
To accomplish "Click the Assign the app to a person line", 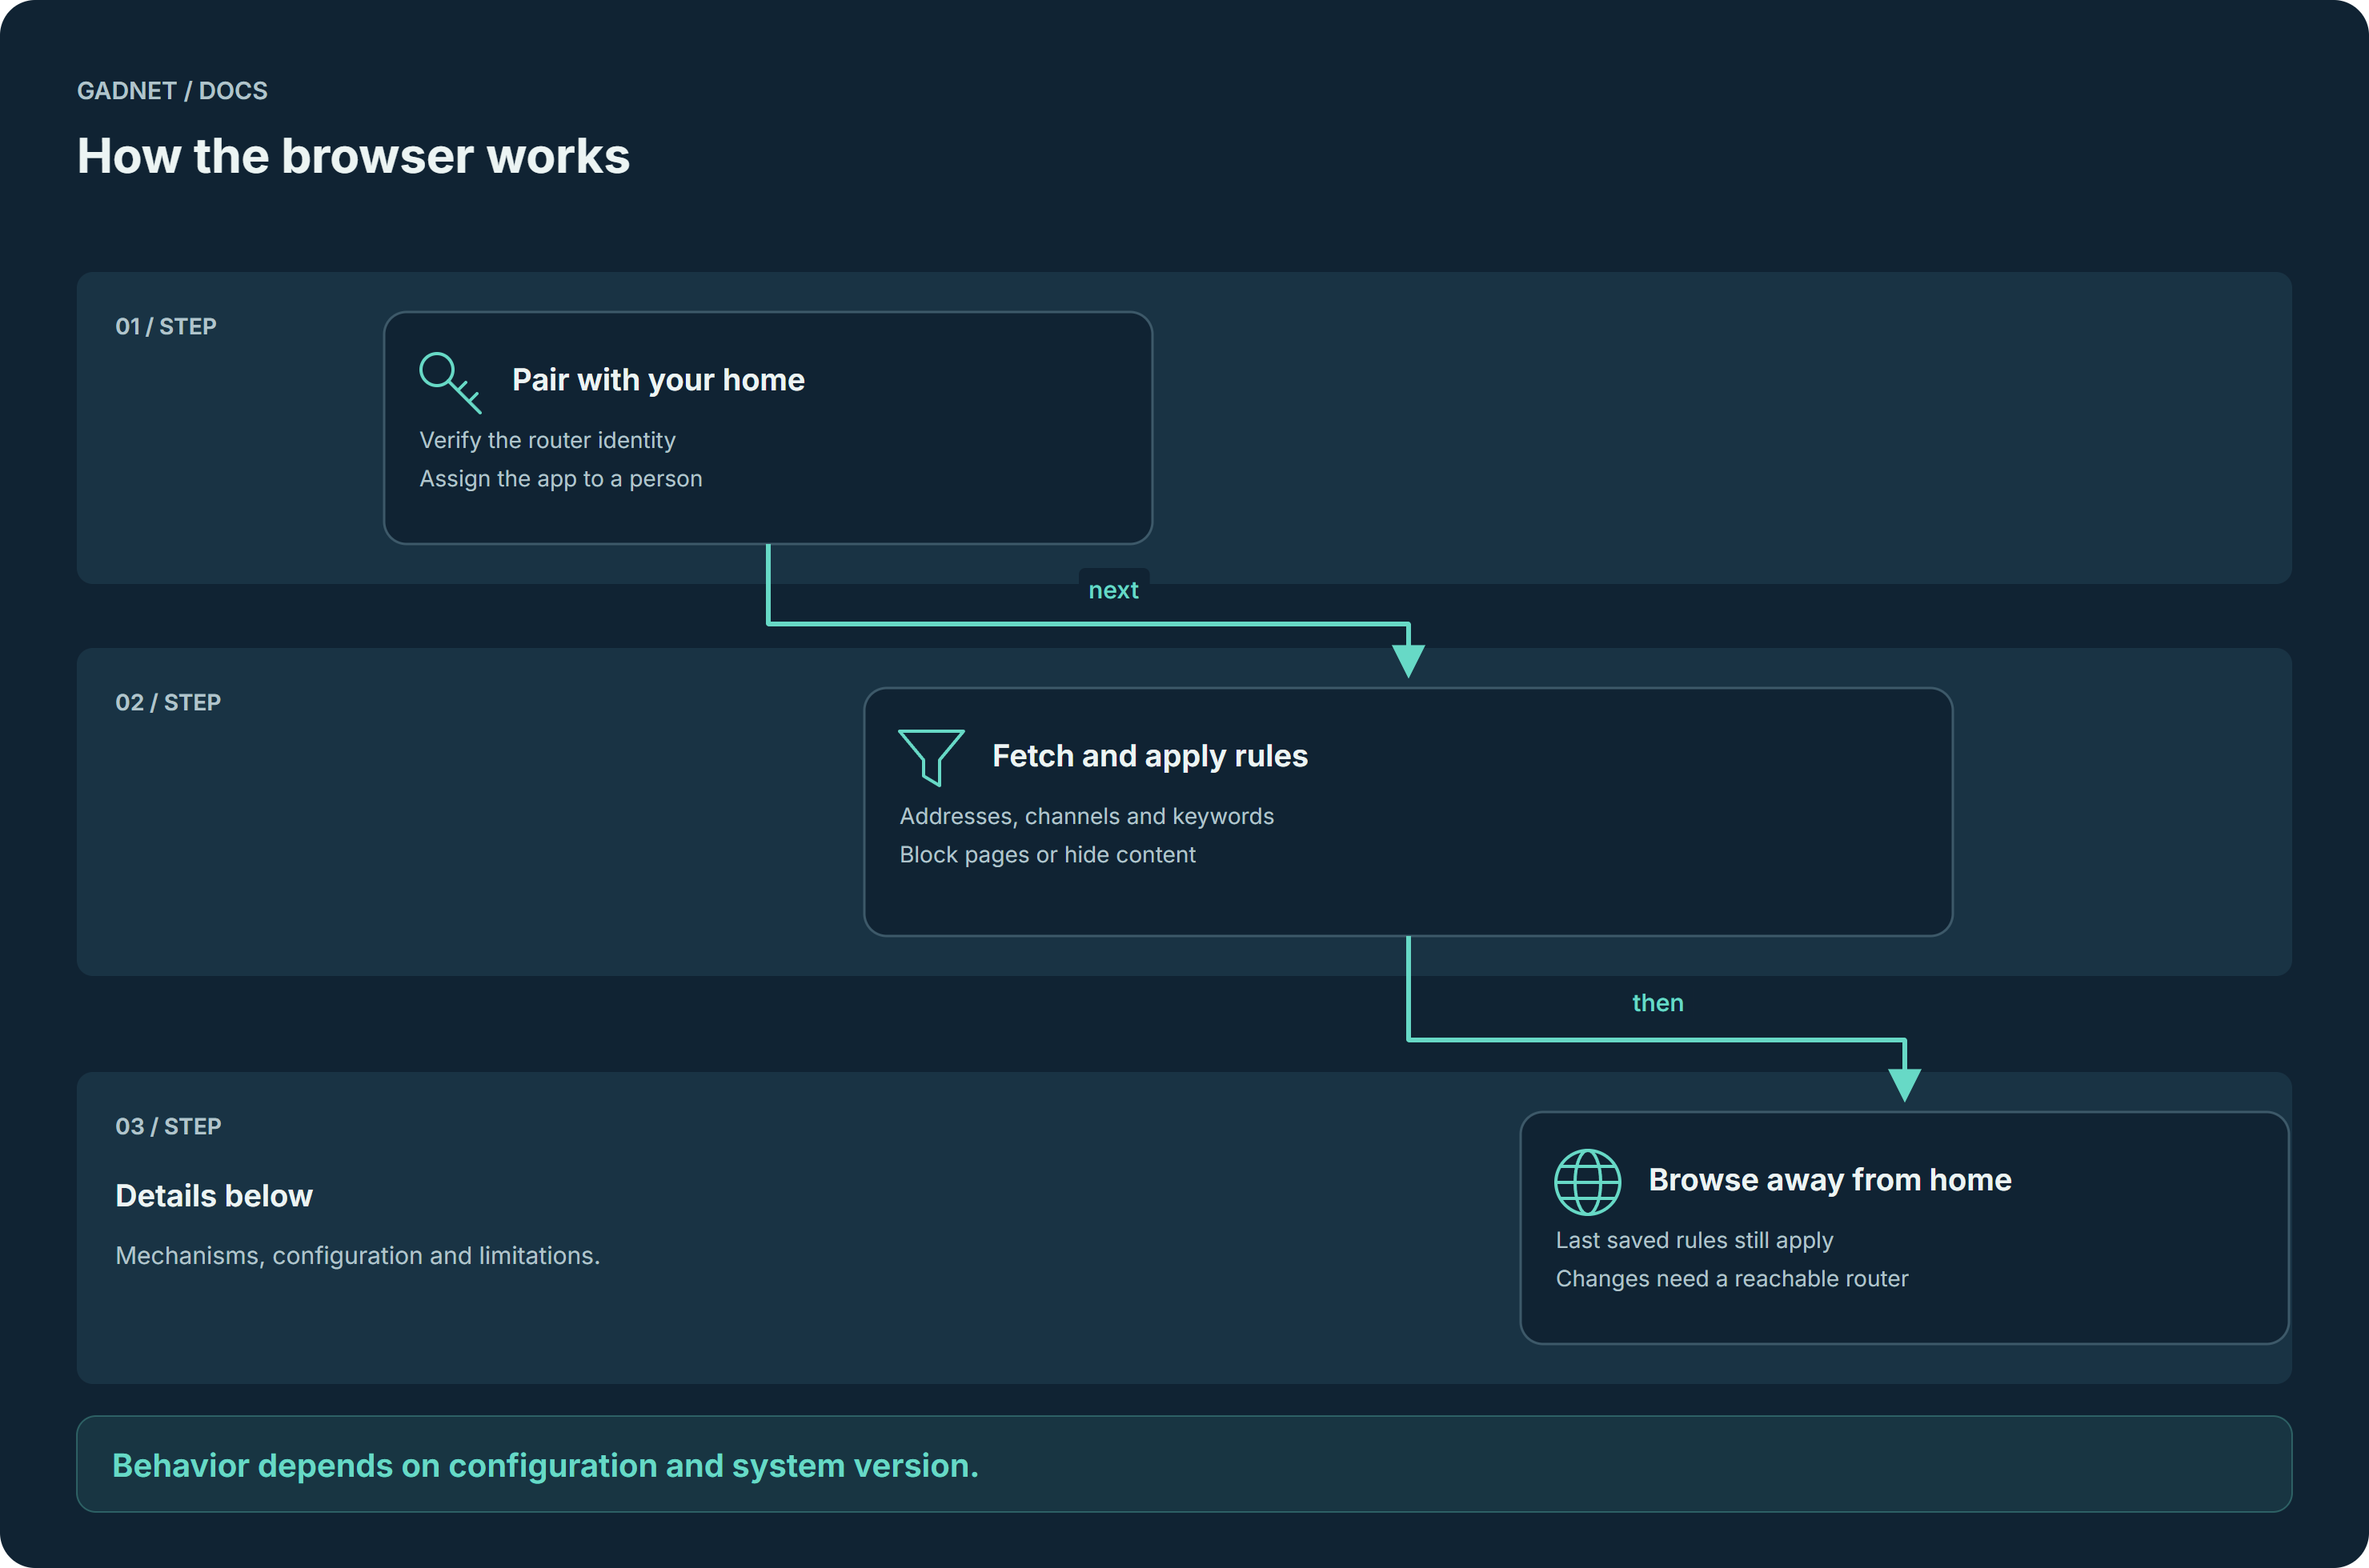I will [x=560, y=479].
